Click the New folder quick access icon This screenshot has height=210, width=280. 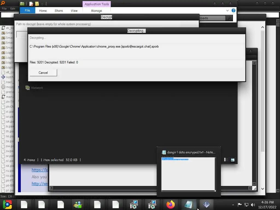37,4
